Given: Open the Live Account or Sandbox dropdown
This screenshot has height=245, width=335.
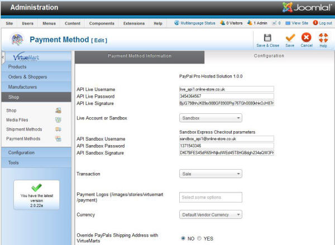Looking at the screenshot, I should coord(210,118).
